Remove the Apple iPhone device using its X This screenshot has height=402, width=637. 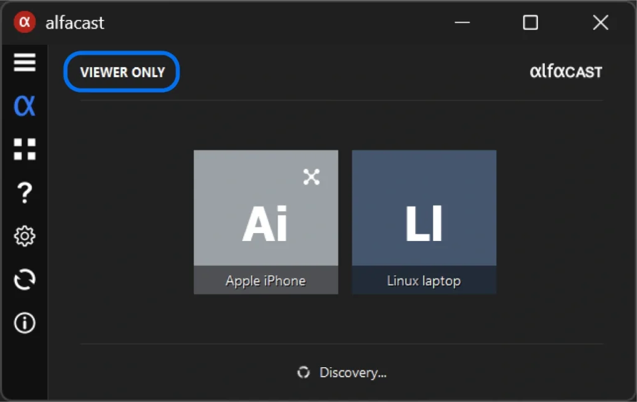[311, 177]
